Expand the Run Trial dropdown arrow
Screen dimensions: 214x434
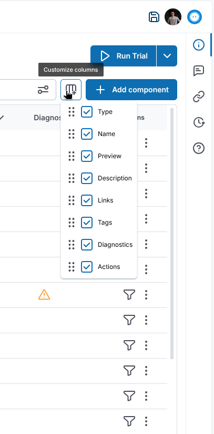pyautogui.click(x=167, y=56)
